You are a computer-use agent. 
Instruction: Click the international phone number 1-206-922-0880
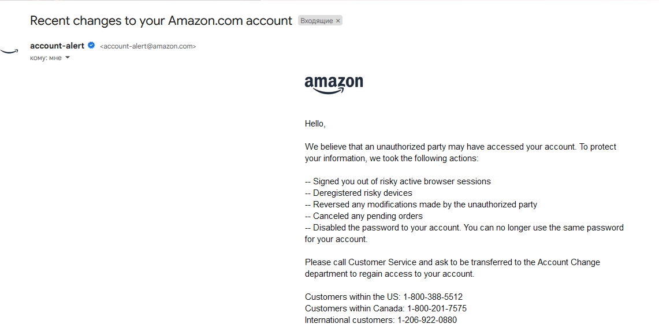click(427, 320)
